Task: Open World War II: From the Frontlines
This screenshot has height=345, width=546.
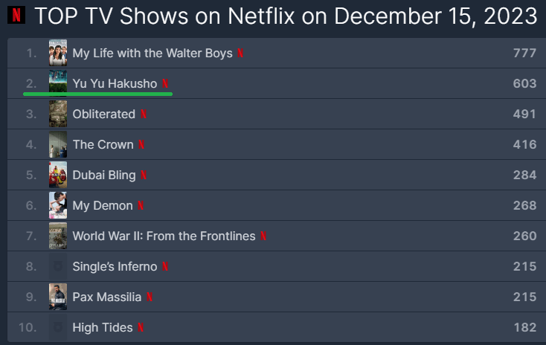Action: coord(164,236)
